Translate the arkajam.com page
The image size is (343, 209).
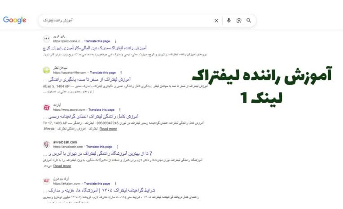pyautogui.click(x=97, y=183)
